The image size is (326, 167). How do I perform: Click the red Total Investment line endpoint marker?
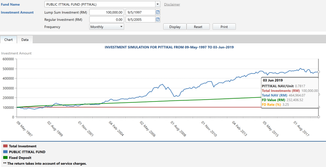[319, 107]
